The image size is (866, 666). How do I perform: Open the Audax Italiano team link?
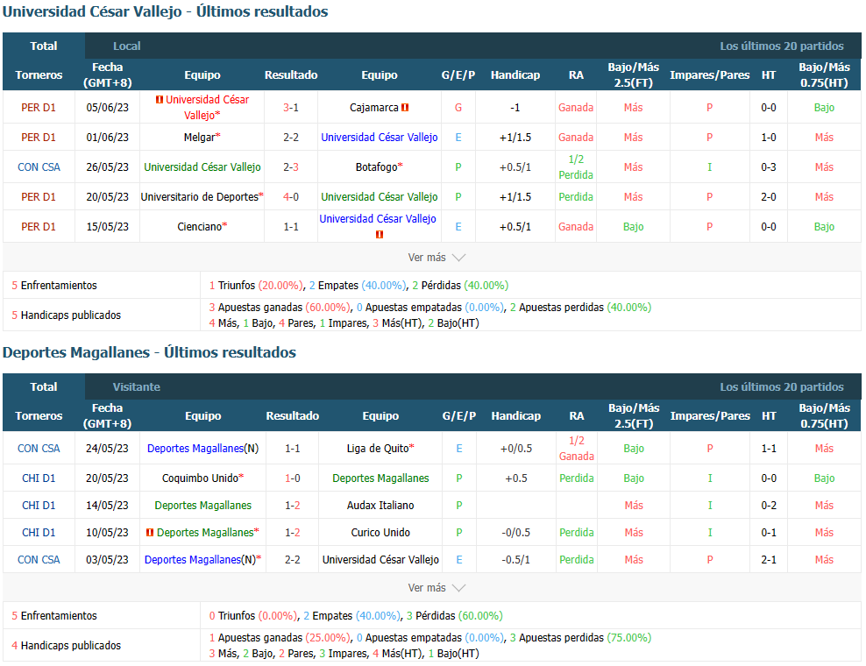(x=380, y=506)
